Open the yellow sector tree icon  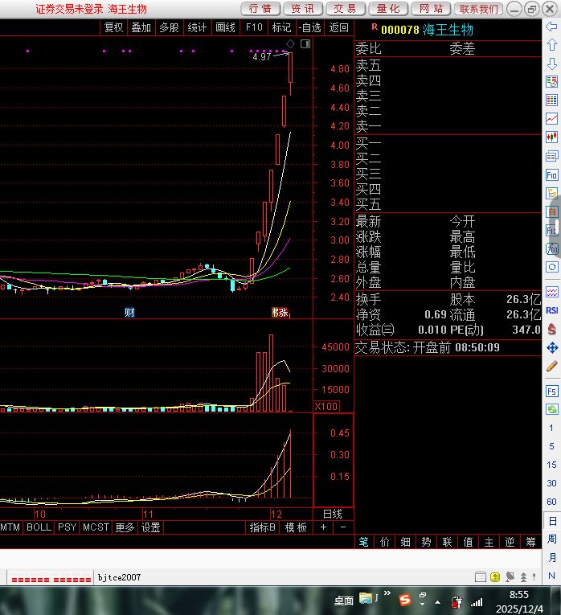coord(551,194)
